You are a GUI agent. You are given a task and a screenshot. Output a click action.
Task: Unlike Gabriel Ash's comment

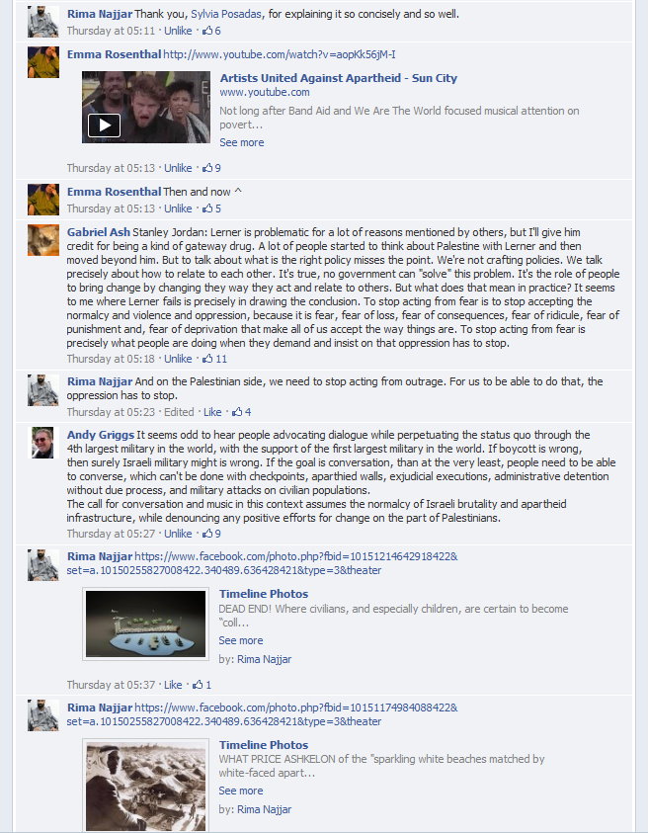click(178, 359)
